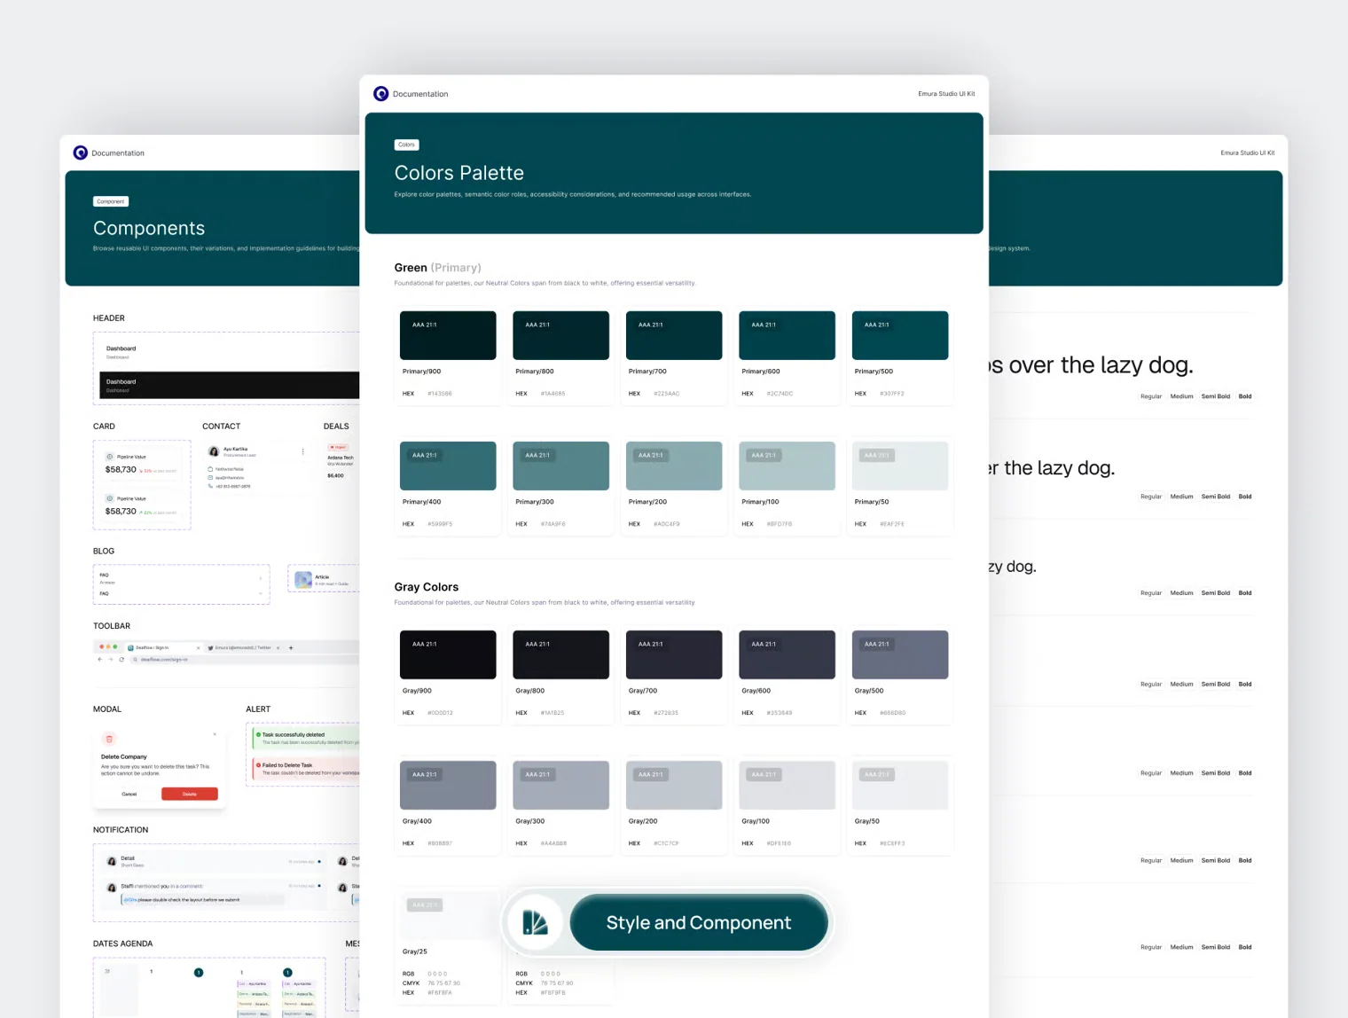Click the Style and Component pill button
The width and height of the screenshot is (1348, 1018).
(699, 922)
